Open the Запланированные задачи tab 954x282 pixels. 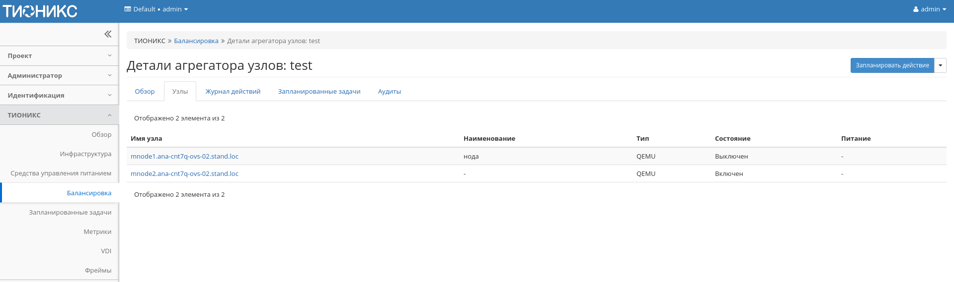tap(319, 92)
